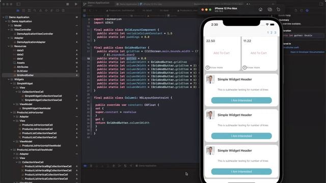Open the Symbol navigator
Screen dimensions: 326x183
pyautogui.click(x=29, y=10)
